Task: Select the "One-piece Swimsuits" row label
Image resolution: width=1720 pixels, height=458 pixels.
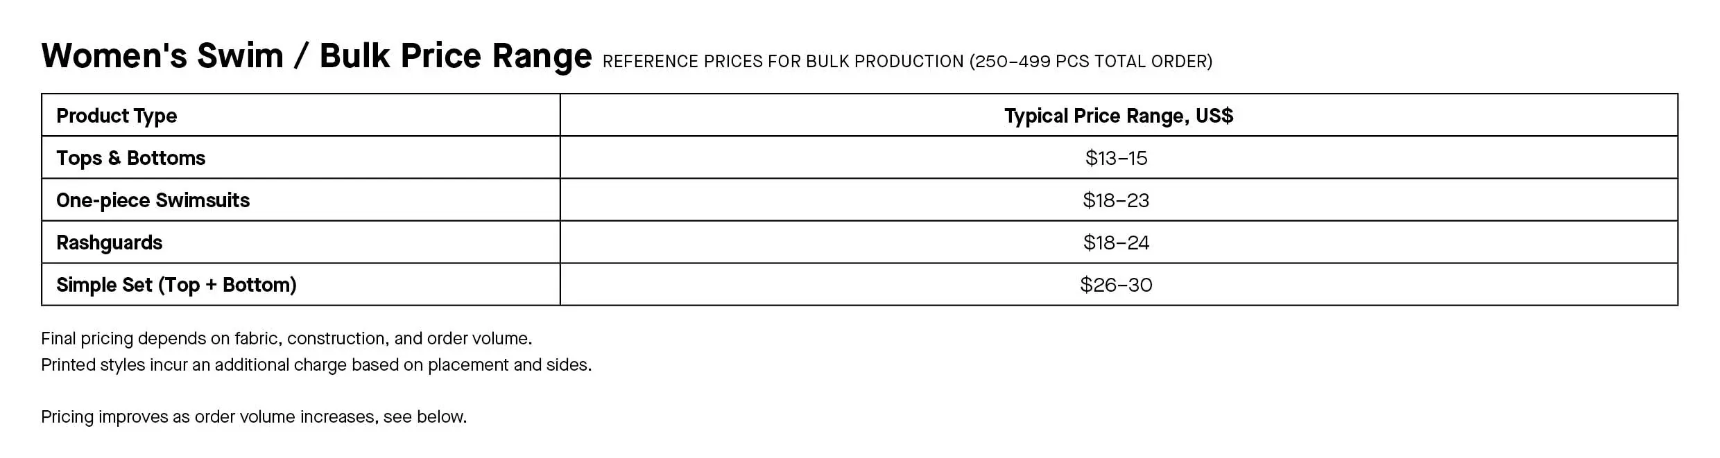Action: [x=153, y=200]
